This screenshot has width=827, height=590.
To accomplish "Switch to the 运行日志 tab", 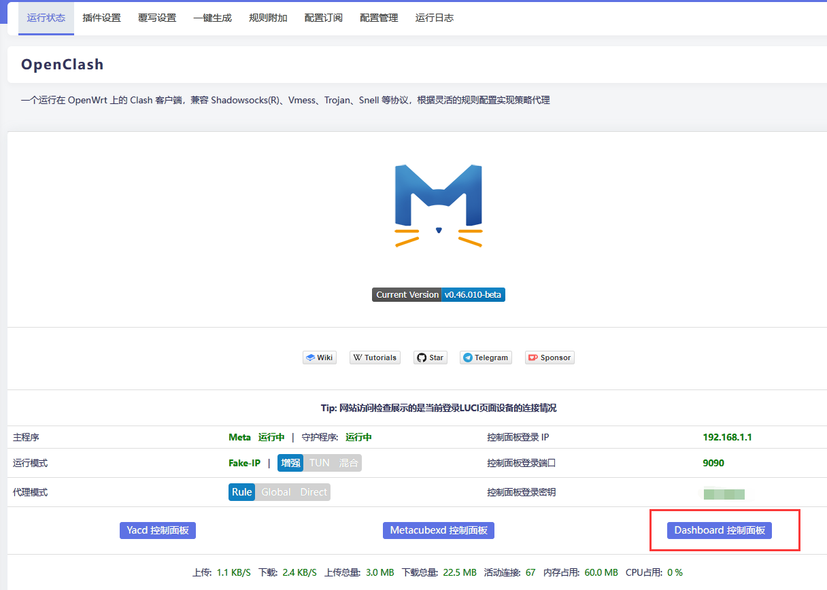I will tap(434, 18).
